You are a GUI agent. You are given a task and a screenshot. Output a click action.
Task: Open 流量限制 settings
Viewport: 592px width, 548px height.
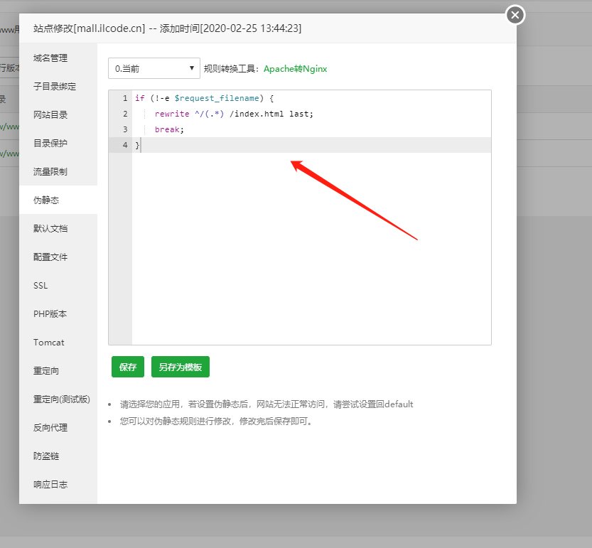(50, 171)
